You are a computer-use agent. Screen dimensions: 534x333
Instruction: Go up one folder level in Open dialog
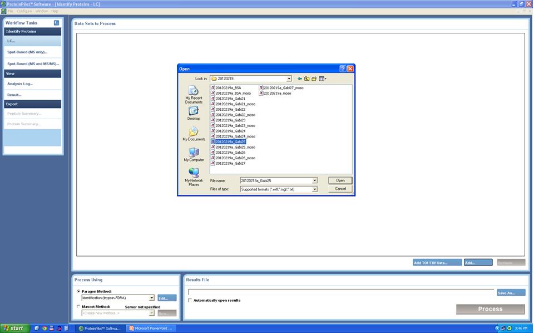click(307, 79)
